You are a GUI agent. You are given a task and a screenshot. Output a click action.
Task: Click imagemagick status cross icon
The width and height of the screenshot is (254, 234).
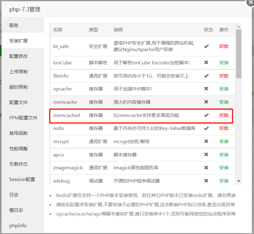[x=206, y=168]
